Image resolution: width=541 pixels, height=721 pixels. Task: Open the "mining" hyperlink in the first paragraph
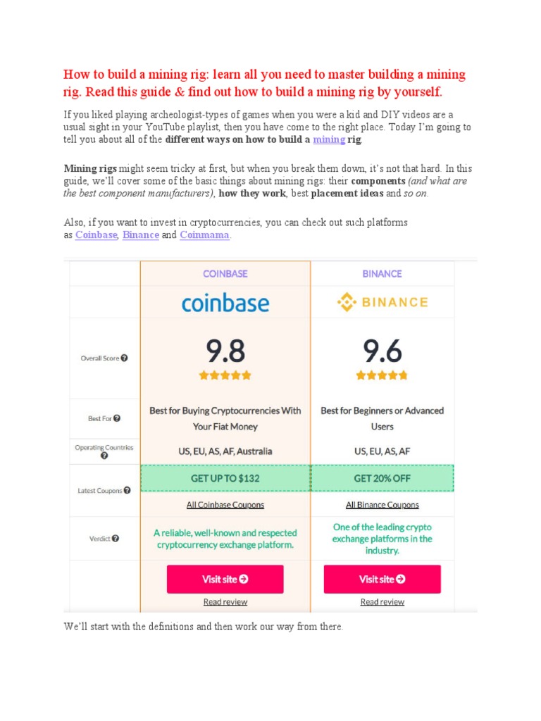[329, 139]
